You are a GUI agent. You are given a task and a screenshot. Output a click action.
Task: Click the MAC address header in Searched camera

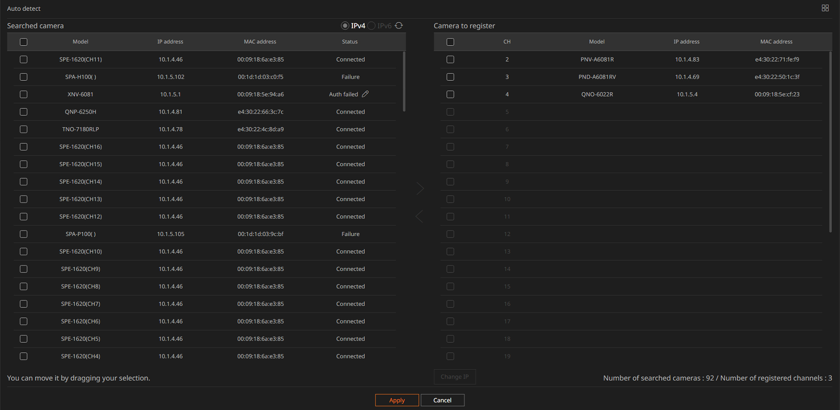click(x=260, y=42)
